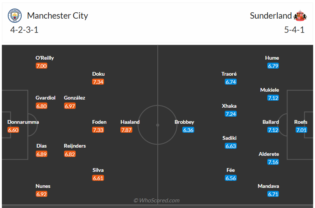Click Doku's 7.34 rating badge
Viewport: 315px width, 208px height.
coord(98,82)
